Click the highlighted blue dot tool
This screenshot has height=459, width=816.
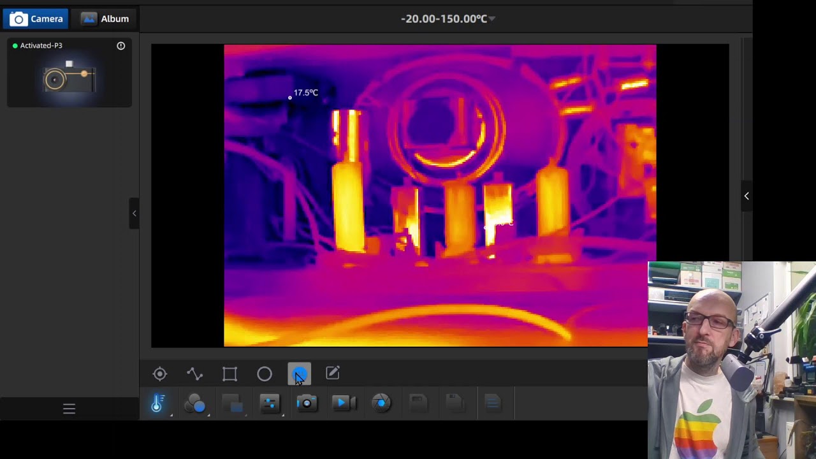[299, 374]
